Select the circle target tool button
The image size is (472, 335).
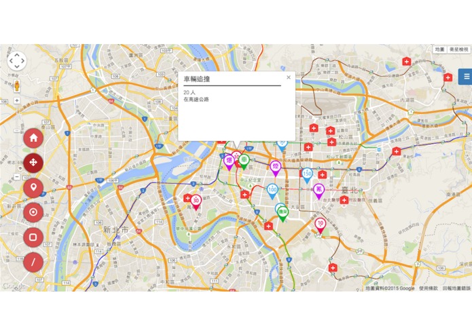[x=33, y=212]
